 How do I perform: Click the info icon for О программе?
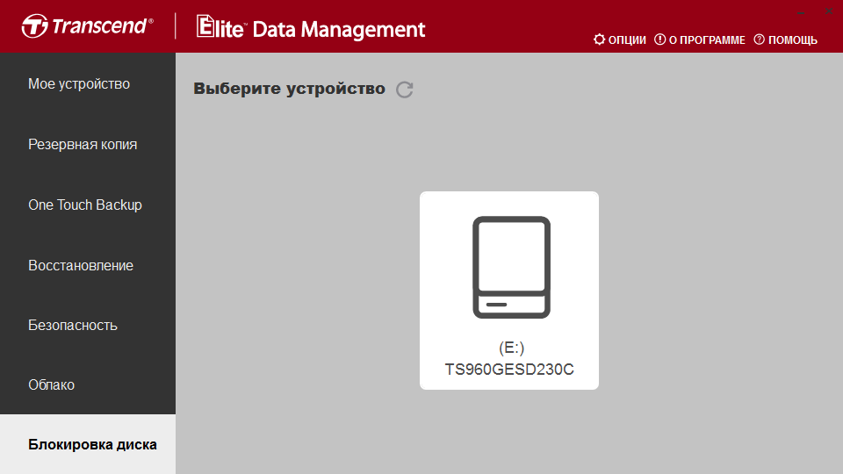pos(659,39)
